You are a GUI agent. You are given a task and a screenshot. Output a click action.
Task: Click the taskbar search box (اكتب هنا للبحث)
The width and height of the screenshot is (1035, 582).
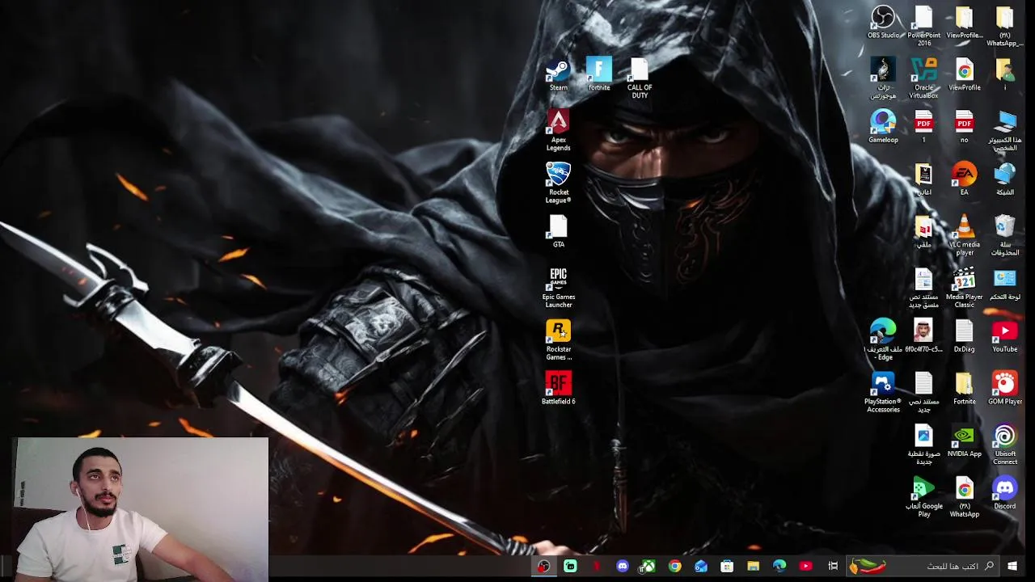click(x=922, y=567)
